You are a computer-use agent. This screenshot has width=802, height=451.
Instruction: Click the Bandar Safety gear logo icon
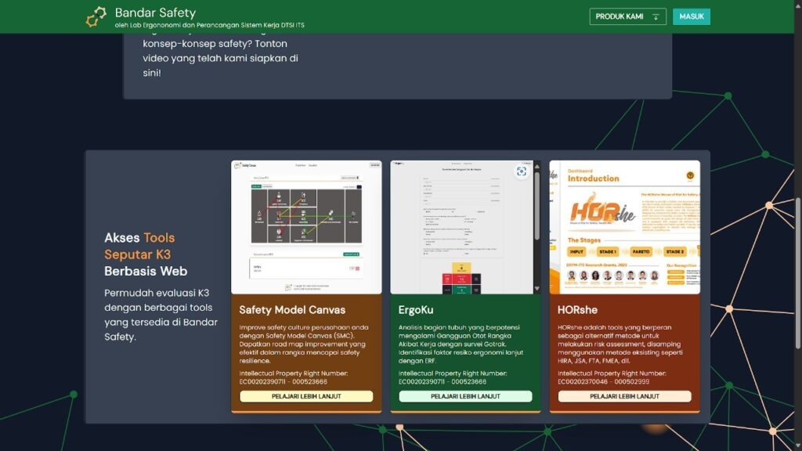point(96,16)
